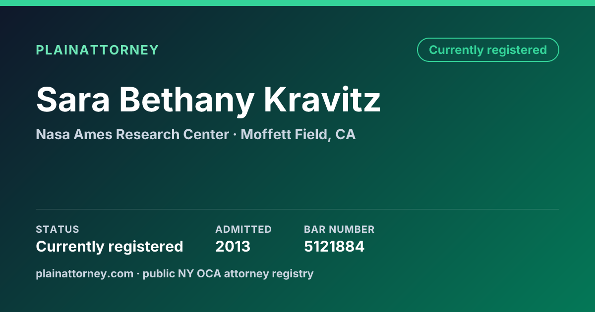Select the admitted year 2013
595x312 pixels.
tap(233, 247)
